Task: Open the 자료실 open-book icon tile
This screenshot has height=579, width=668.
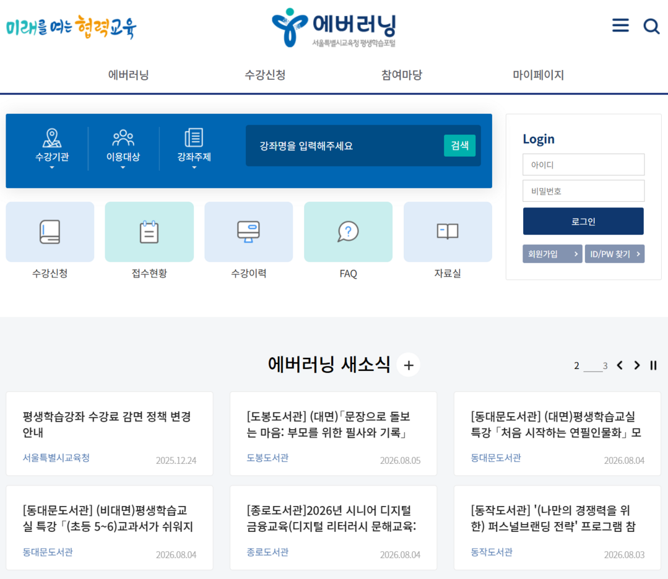Action: pos(448,232)
